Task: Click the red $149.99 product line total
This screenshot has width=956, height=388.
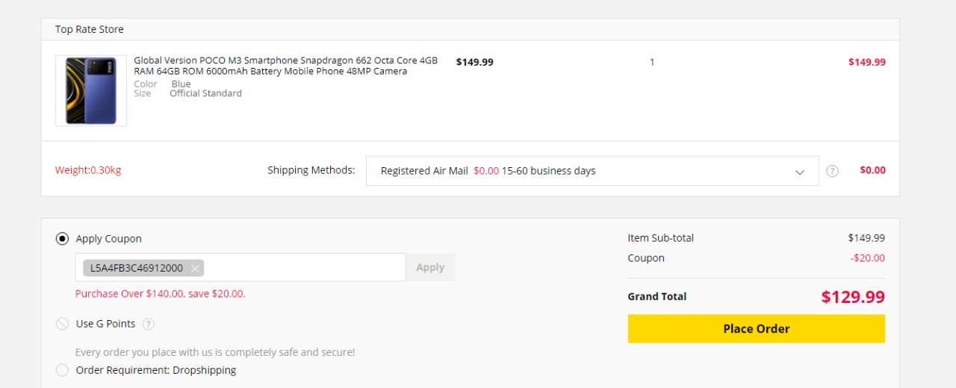Action: click(867, 62)
